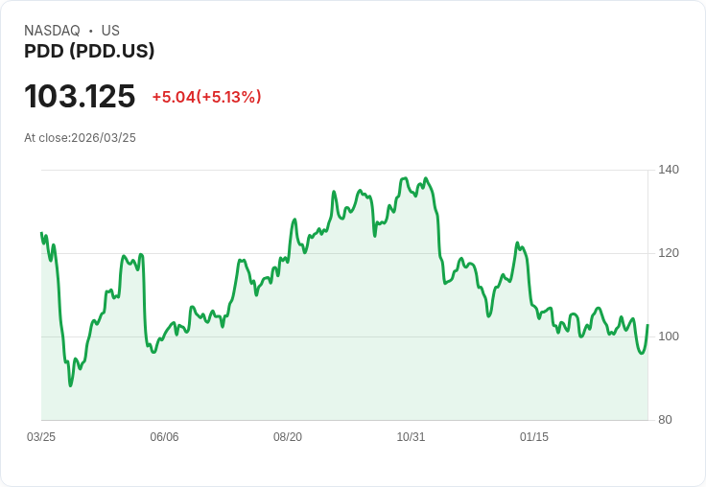Click the 80 price axis label
706x487 pixels.
click(665, 420)
